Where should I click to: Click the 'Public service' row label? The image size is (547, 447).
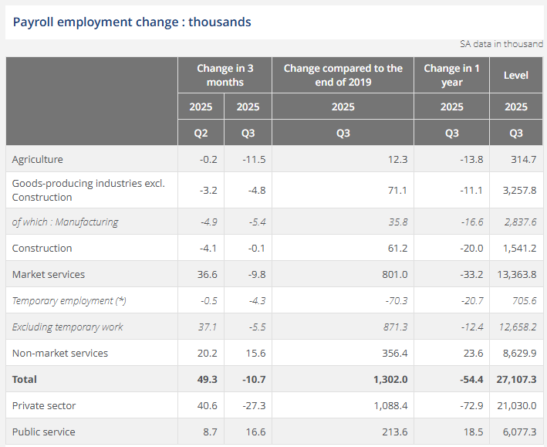(44, 432)
